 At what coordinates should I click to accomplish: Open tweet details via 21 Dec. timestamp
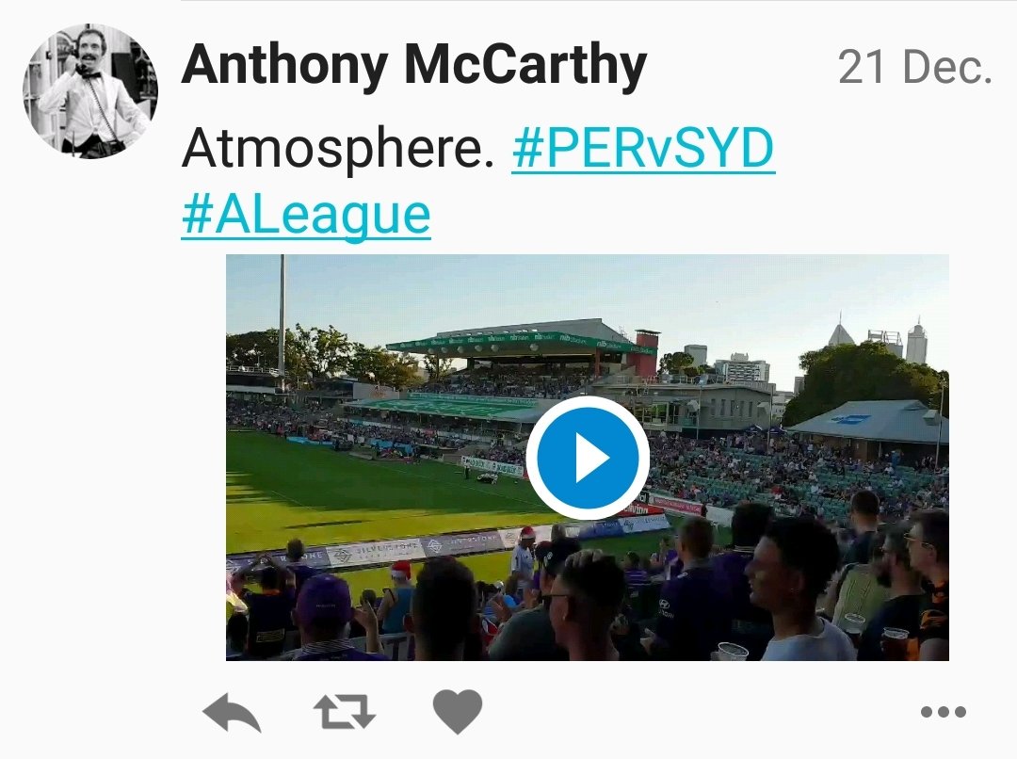[915, 67]
